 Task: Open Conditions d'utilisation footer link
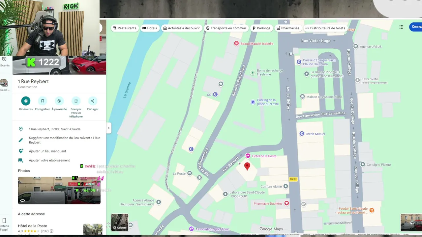pyautogui.click(x=325, y=235)
